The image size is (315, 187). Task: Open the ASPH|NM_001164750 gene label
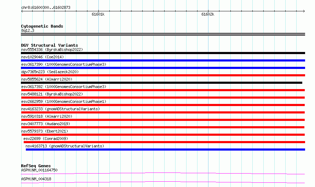click(39, 170)
